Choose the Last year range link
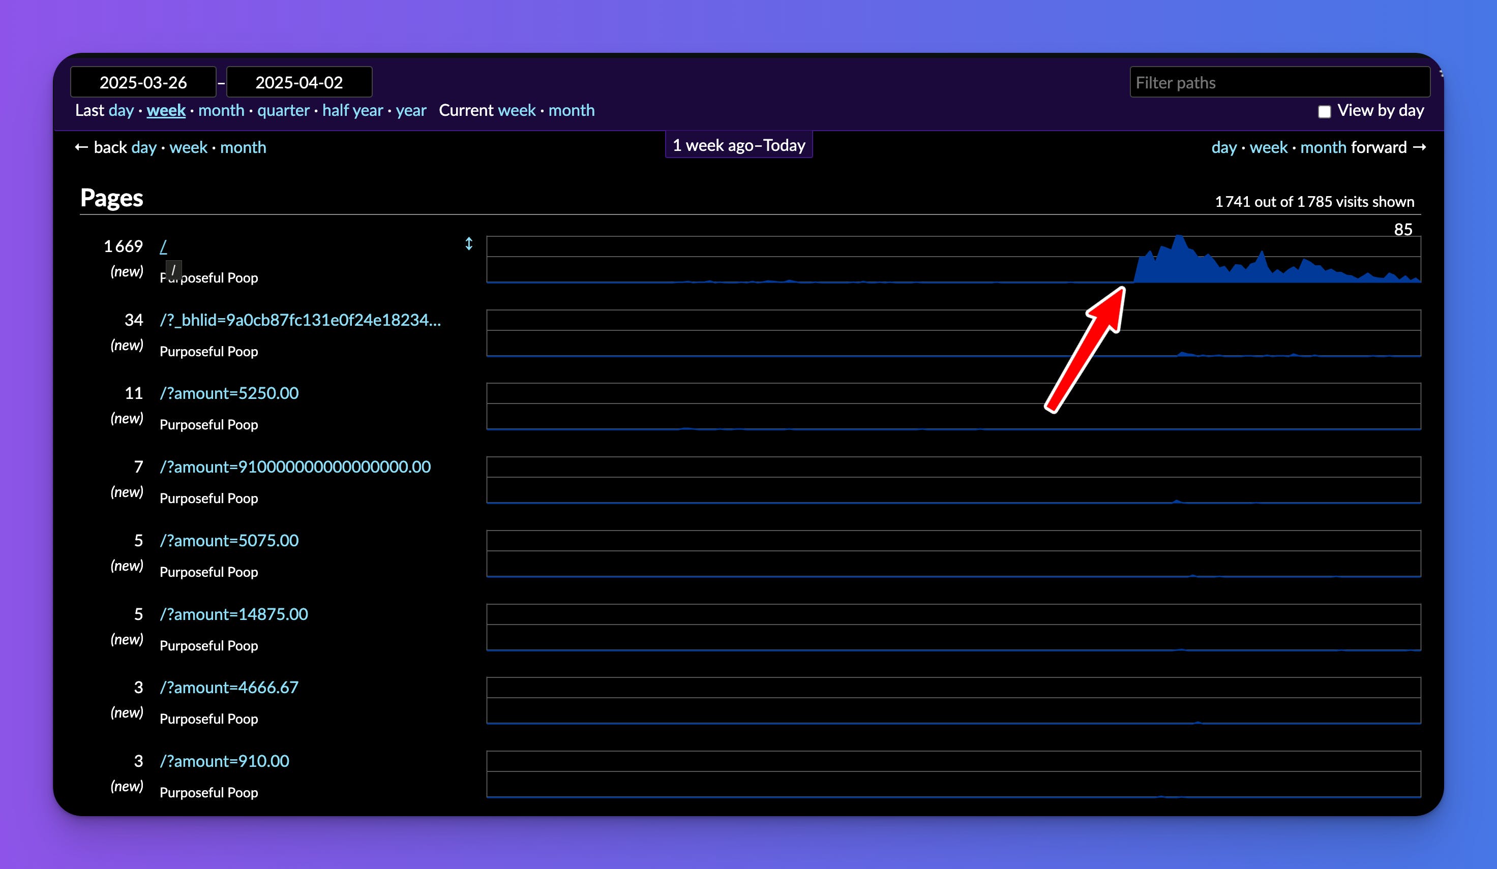The width and height of the screenshot is (1497, 869). pyautogui.click(x=411, y=110)
